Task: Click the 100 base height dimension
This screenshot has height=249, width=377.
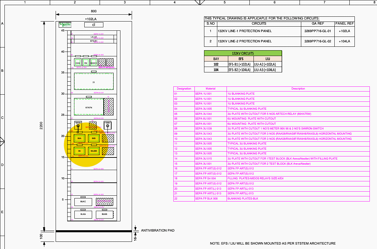Action: (41, 236)
